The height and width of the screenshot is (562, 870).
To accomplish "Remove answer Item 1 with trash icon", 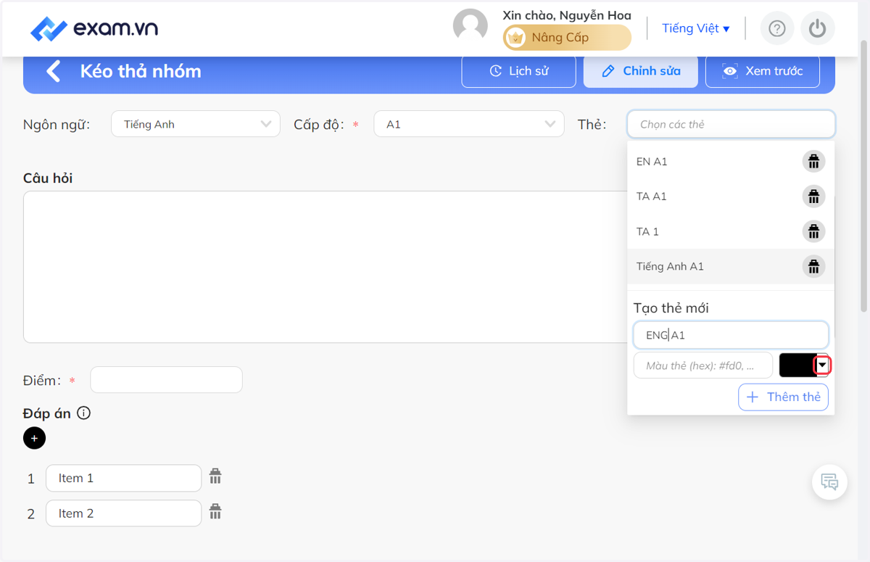I will [x=215, y=476].
